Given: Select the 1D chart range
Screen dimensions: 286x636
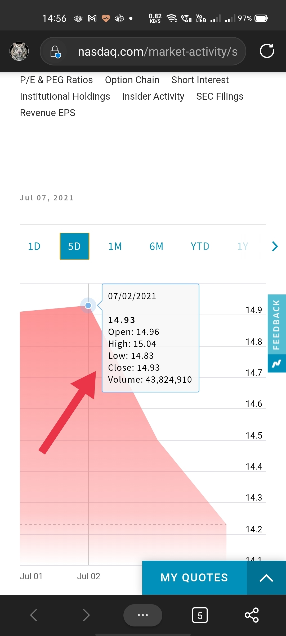Looking at the screenshot, I should (34, 246).
